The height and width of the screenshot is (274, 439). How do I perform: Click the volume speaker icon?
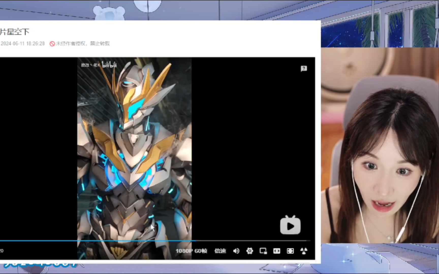point(236,251)
